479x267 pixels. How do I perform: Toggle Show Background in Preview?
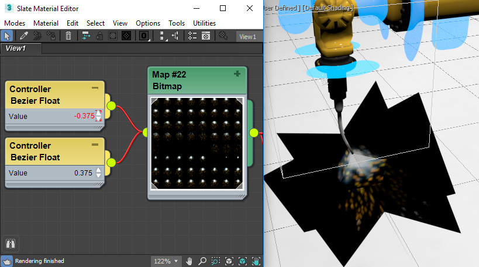click(x=126, y=36)
